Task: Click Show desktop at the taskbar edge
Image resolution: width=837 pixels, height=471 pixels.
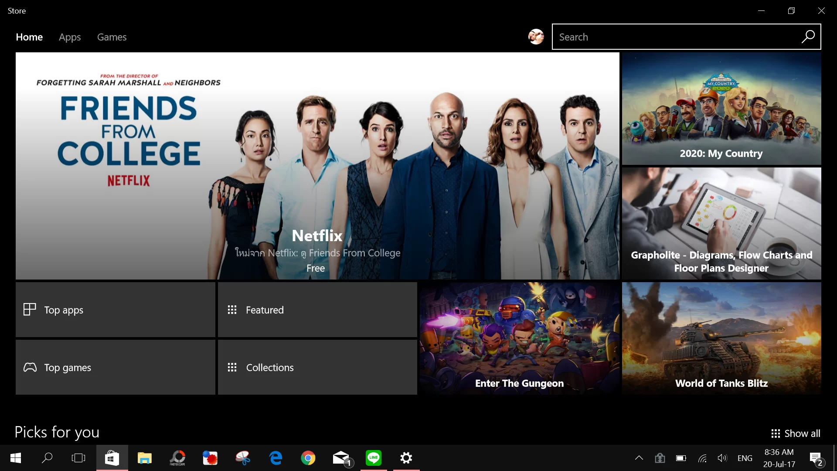Action: 834,458
